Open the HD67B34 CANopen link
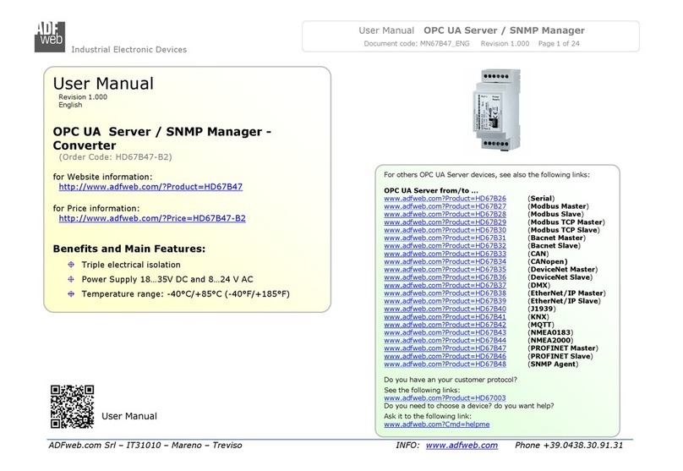Screen dimensions: 683x471 coord(445,261)
